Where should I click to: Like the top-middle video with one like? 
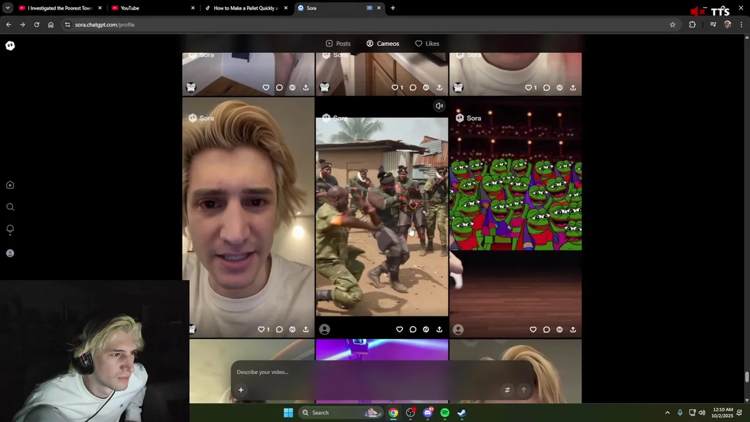(395, 87)
